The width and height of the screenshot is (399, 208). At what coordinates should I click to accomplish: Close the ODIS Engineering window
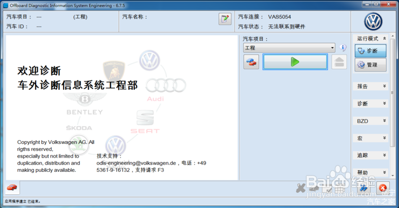(388, 4)
